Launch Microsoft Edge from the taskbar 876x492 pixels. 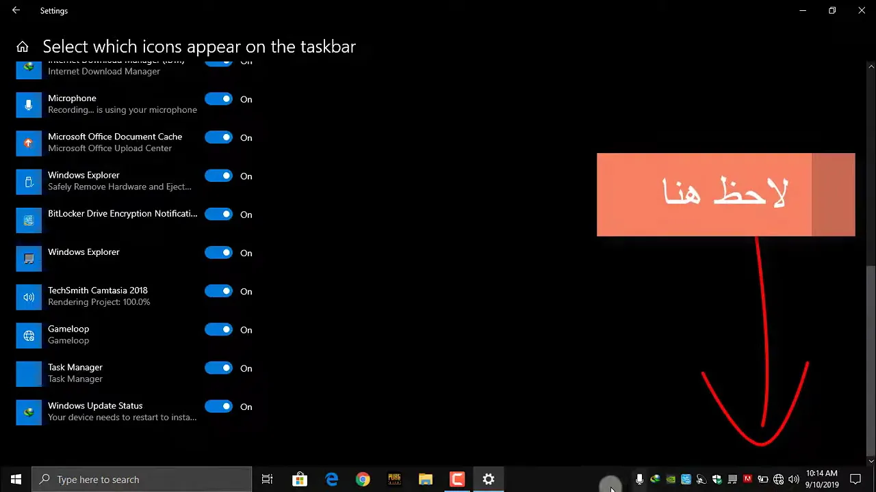click(331, 480)
